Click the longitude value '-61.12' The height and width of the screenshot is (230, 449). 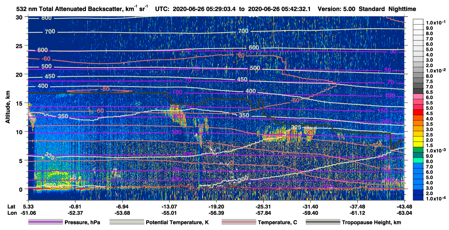pos(357,212)
